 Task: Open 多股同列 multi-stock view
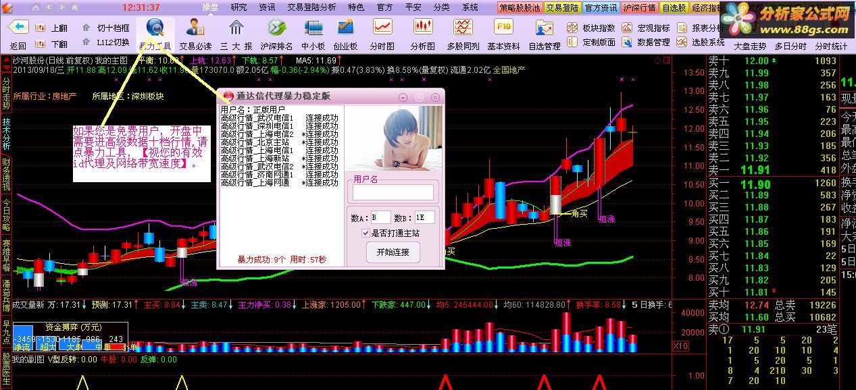pyautogui.click(x=463, y=28)
